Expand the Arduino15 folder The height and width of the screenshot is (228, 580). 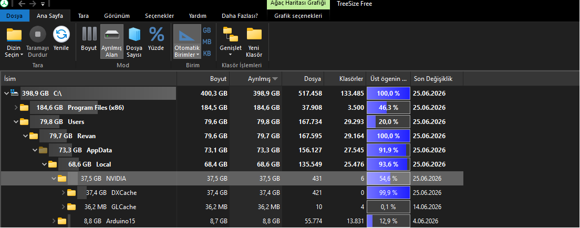[54, 221]
